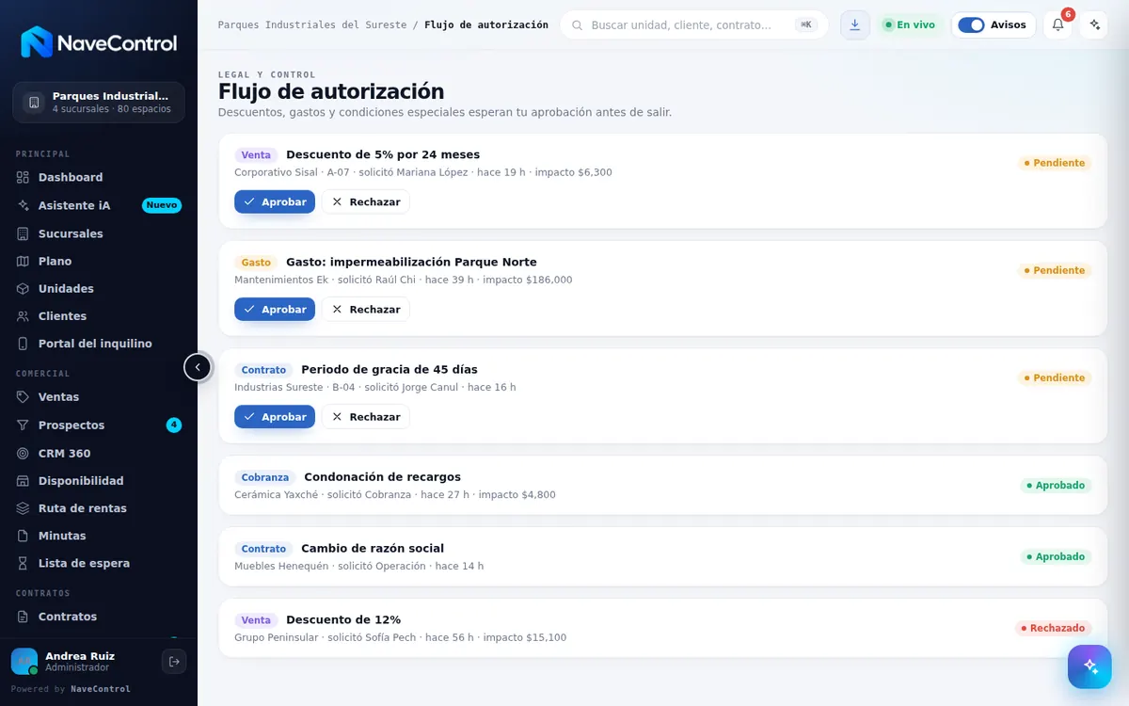The image size is (1129, 706).
Task: Click the Nuevo badge by Asistente iA
Action: click(x=162, y=205)
